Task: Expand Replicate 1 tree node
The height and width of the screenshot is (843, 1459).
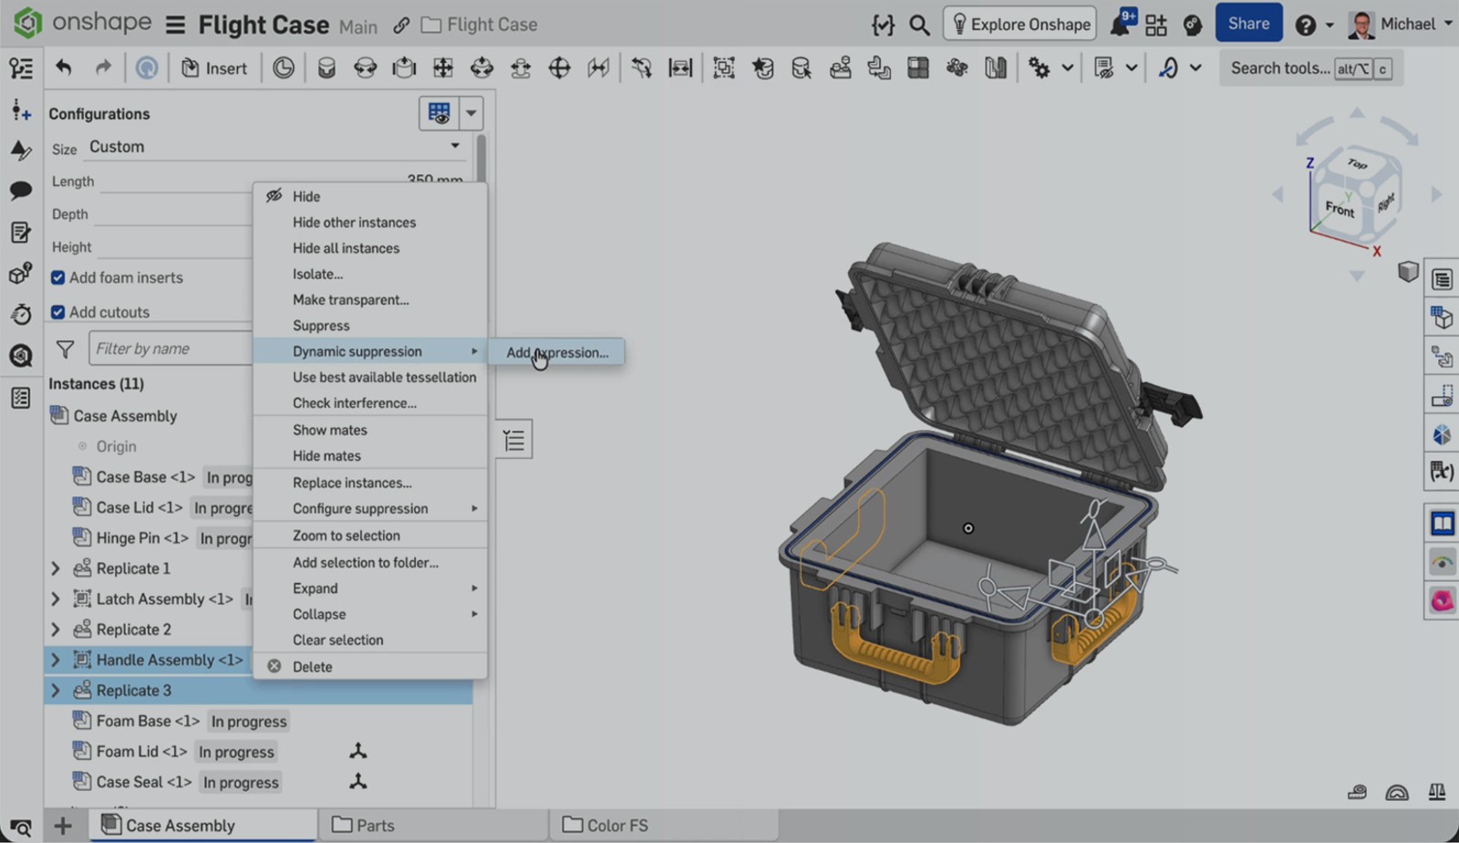Action: pyautogui.click(x=56, y=568)
